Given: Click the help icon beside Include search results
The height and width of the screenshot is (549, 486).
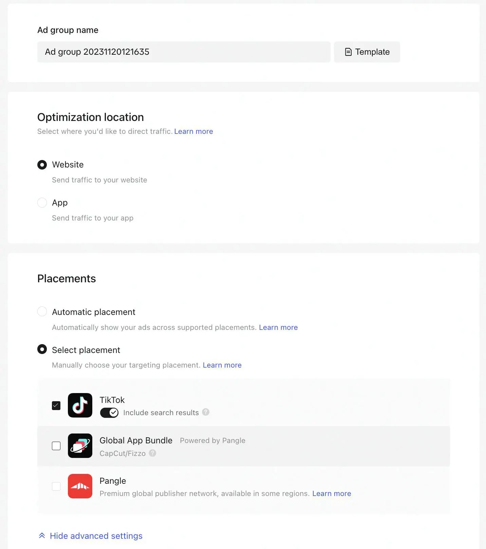Looking at the screenshot, I should click(x=206, y=412).
